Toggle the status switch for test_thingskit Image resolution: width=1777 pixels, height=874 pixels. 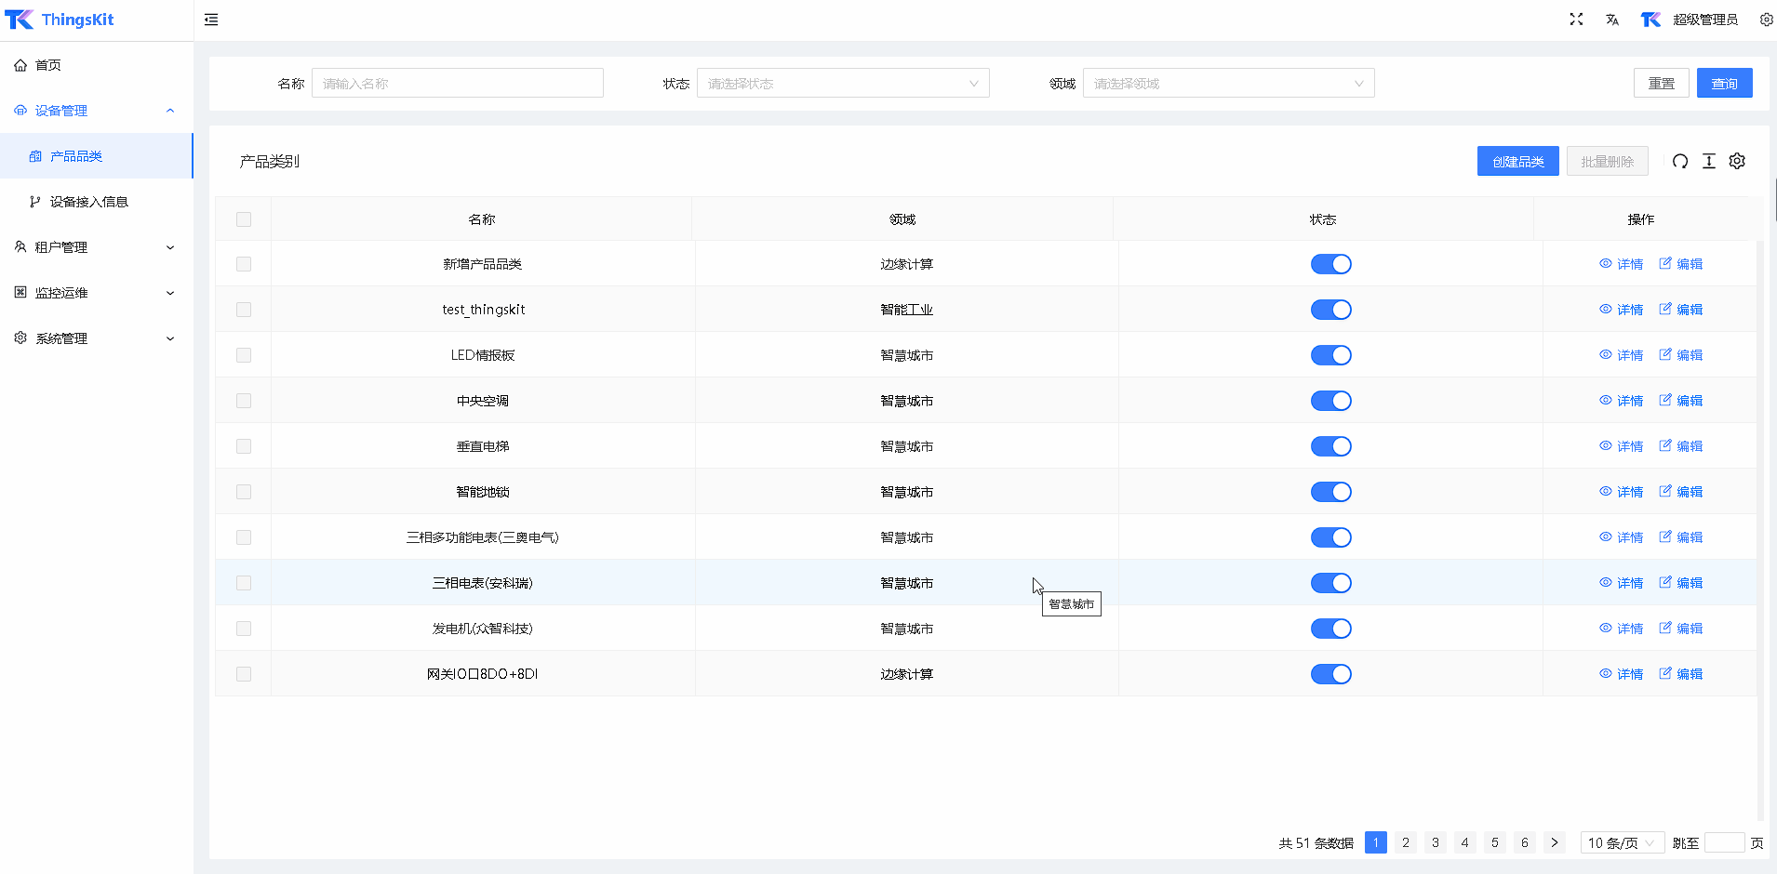point(1330,310)
